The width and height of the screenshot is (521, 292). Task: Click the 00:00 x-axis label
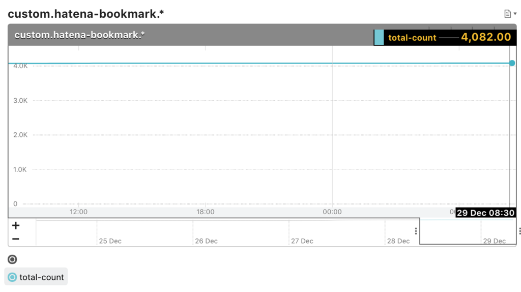(332, 212)
